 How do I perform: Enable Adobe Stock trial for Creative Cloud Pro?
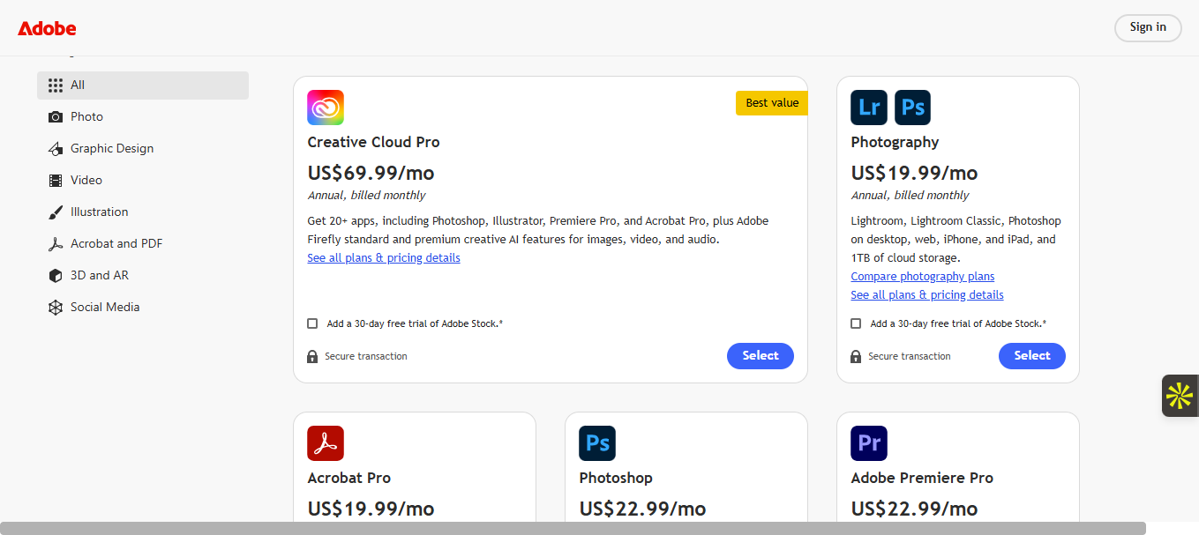(x=312, y=323)
